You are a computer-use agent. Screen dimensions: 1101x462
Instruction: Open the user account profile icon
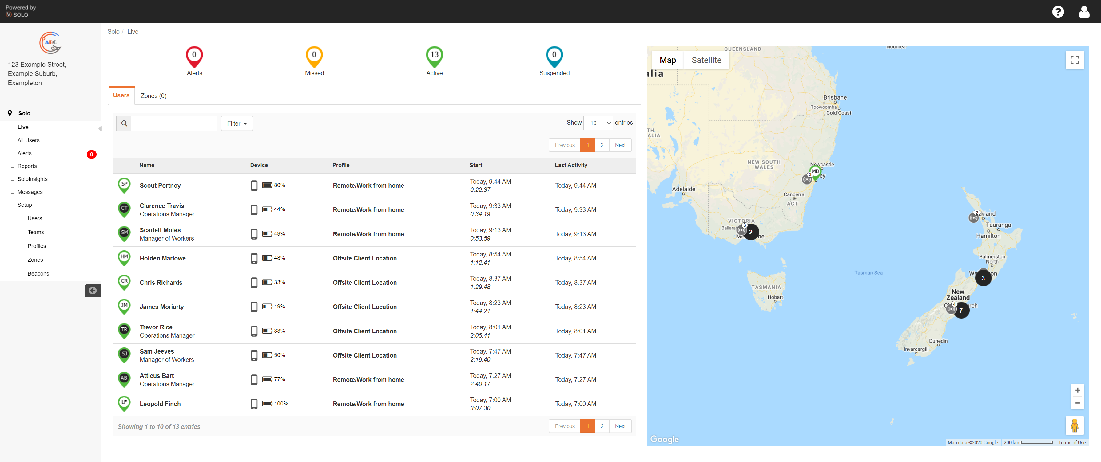(1084, 12)
